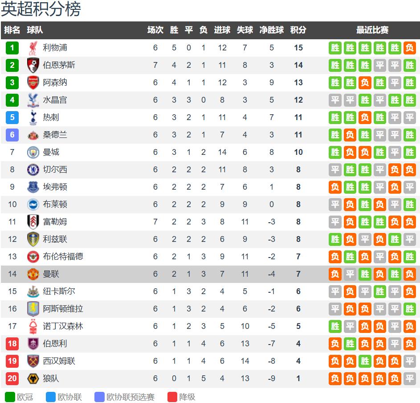Click the Newcastle club crest icon
The height and width of the screenshot is (403, 420).
33,291
